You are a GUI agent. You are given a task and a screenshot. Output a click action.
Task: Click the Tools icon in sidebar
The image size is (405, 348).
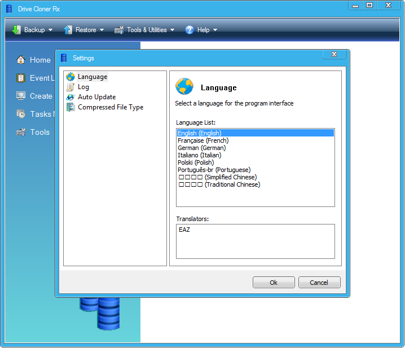point(21,132)
